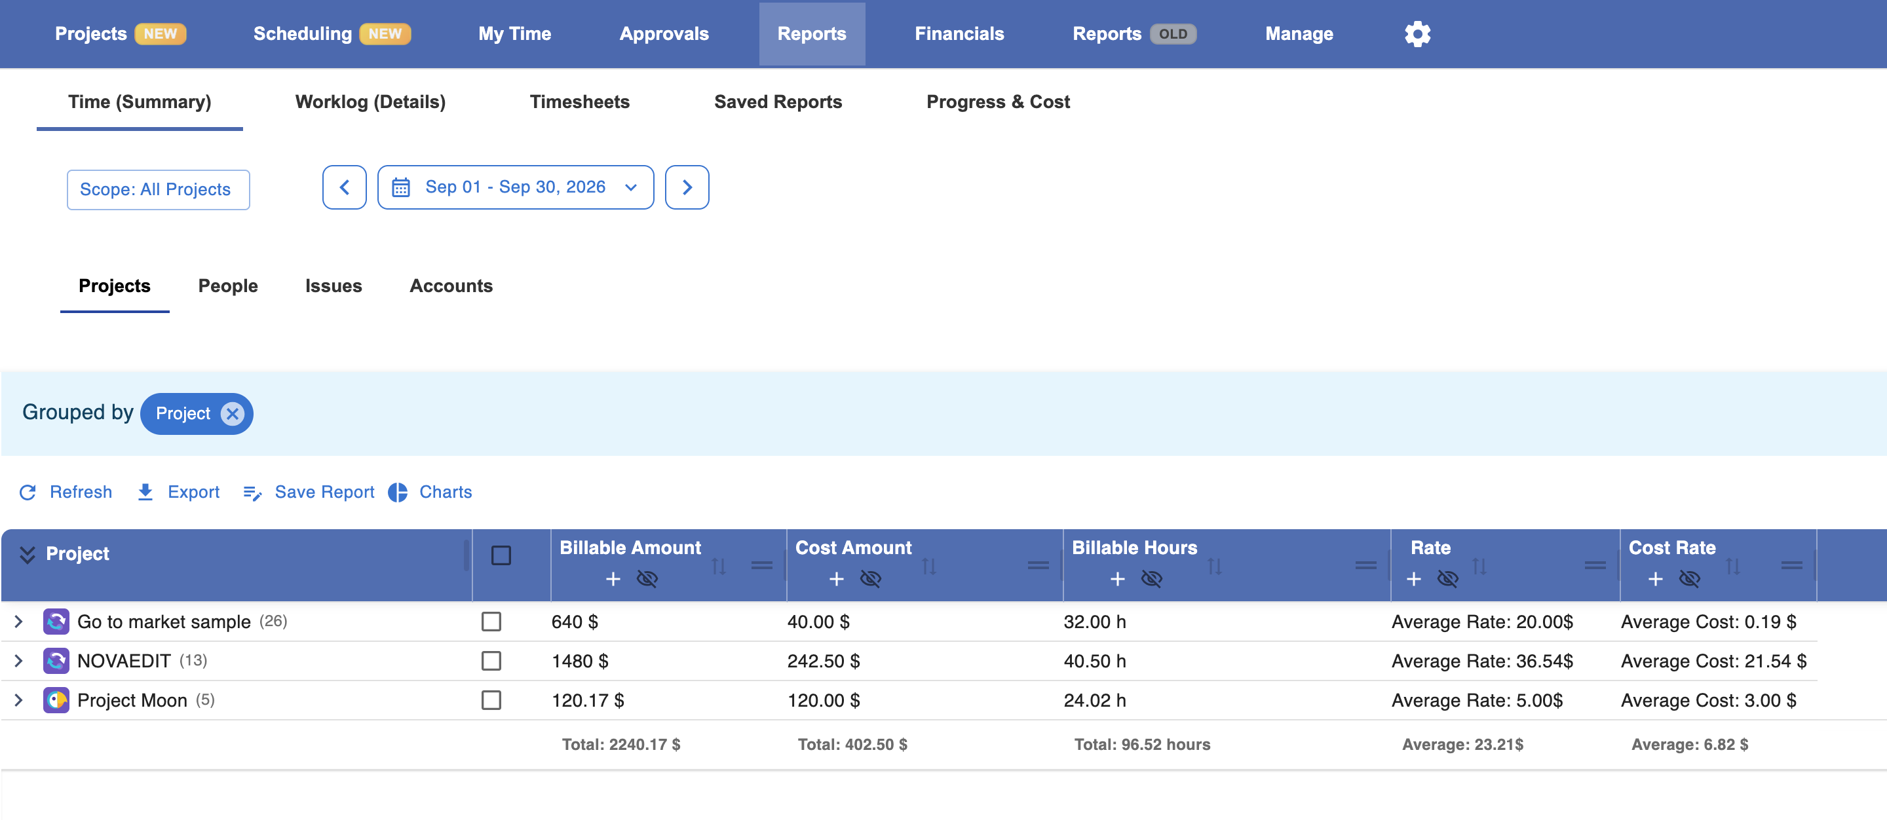Expand Go to market sample row
This screenshot has width=1887, height=820.
click(19, 622)
